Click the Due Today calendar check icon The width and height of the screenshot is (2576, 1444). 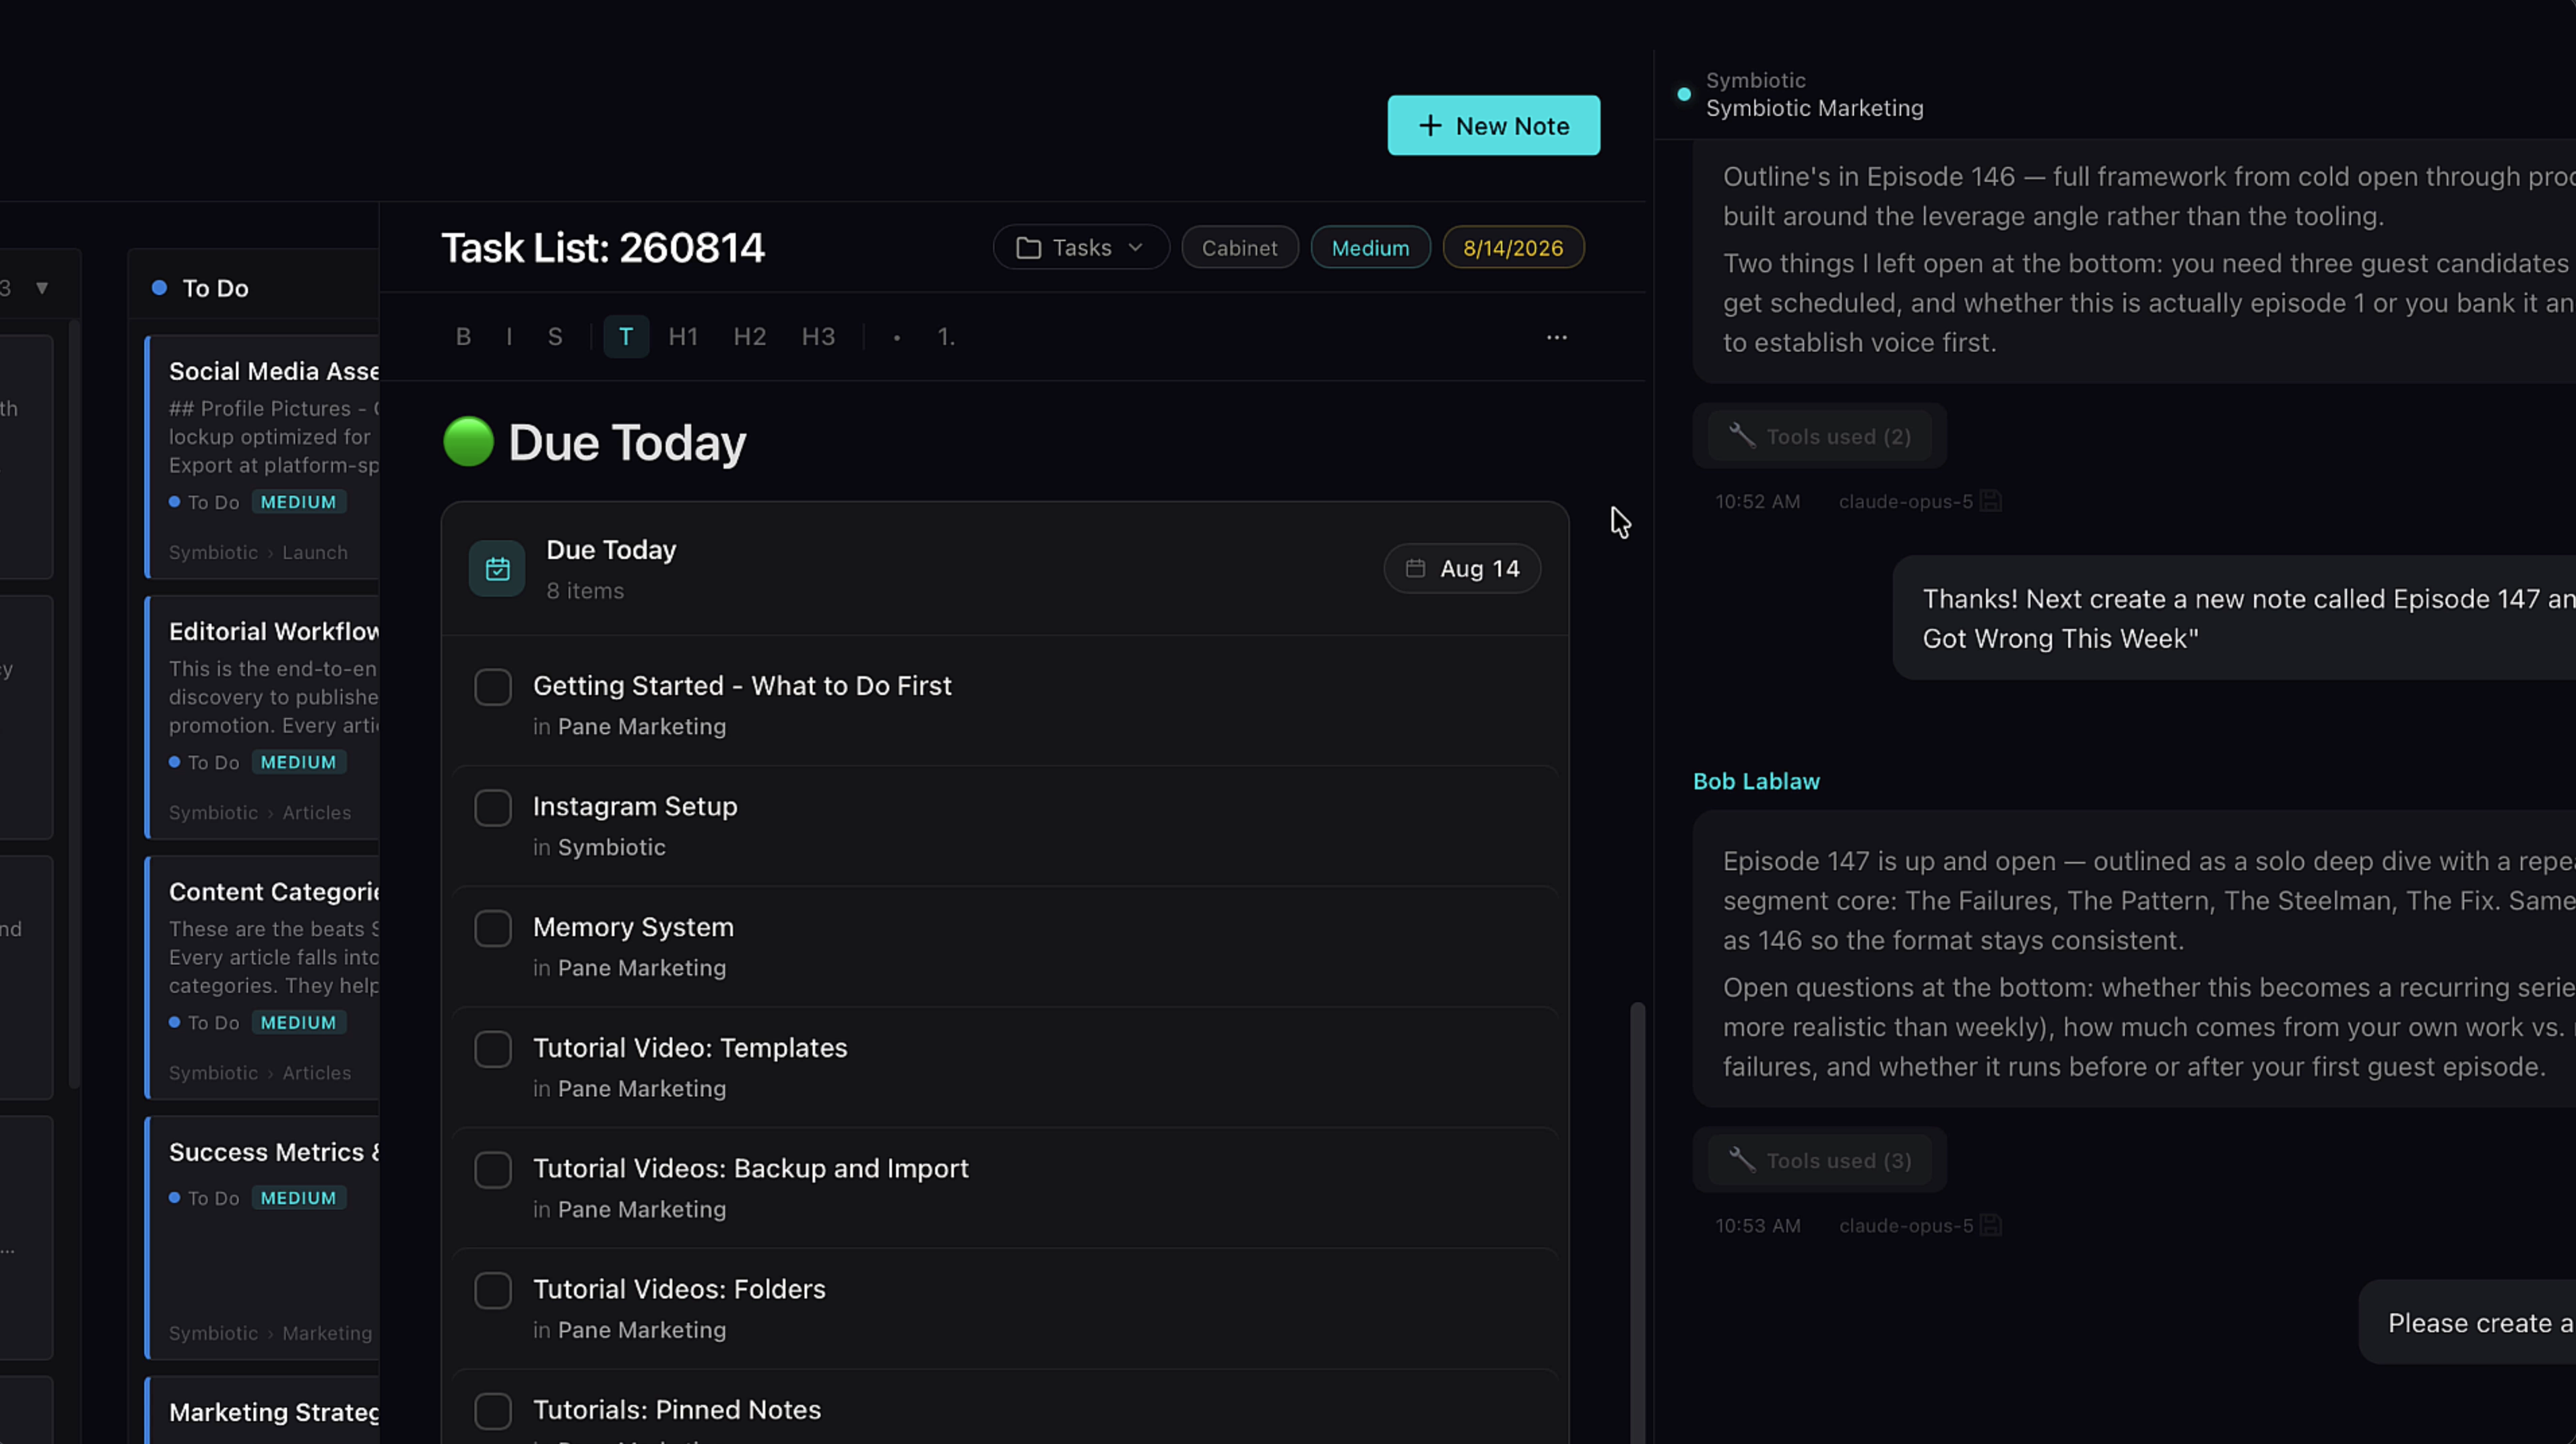[497, 569]
